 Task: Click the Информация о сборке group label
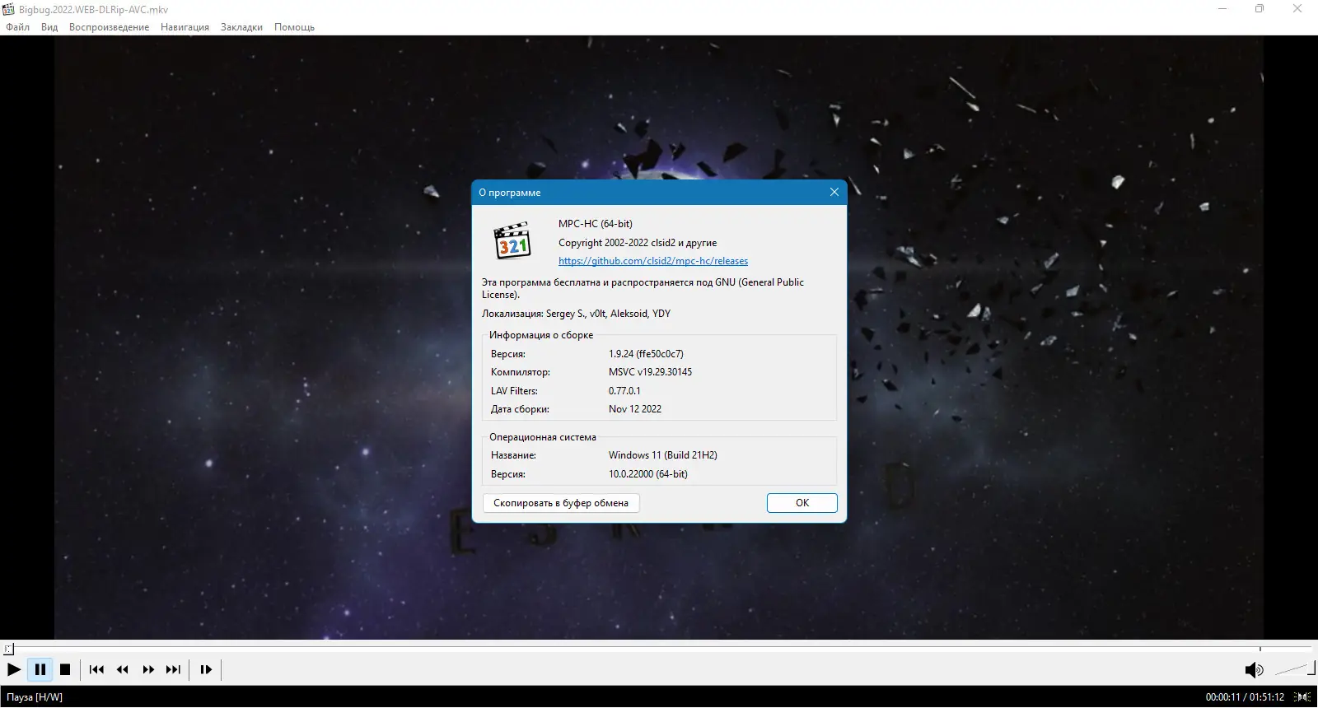[x=541, y=335]
